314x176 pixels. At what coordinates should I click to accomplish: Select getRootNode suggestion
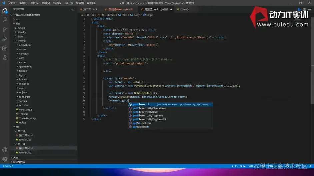pyautogui.click(x=170, y=127)
